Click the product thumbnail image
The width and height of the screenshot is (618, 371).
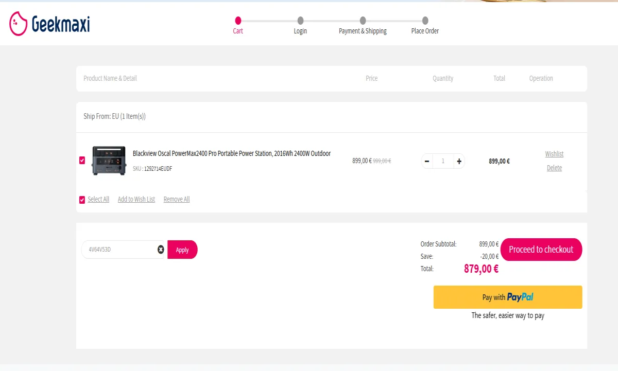(109, 160)
